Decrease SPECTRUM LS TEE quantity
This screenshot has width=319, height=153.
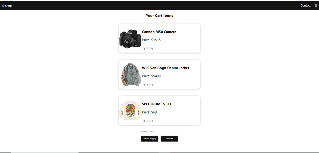click(x=143, y=121)
